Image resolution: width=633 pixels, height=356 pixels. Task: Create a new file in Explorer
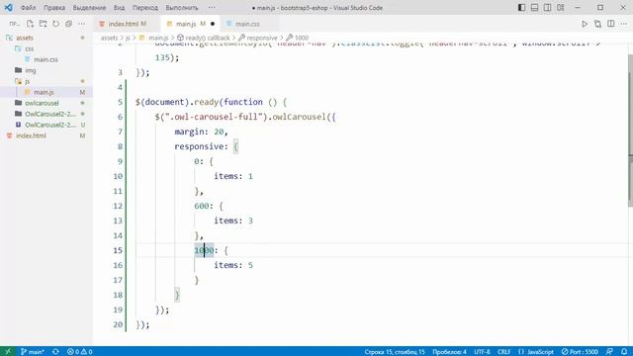coord(30,24)
